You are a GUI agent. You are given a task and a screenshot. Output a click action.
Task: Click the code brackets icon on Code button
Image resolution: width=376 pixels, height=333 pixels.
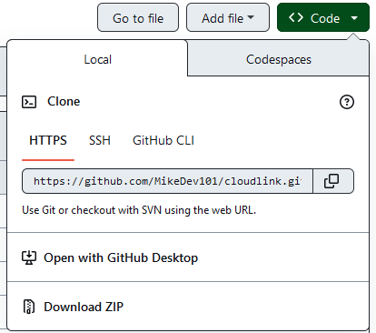pyautogui.click(x=296, y=17)
